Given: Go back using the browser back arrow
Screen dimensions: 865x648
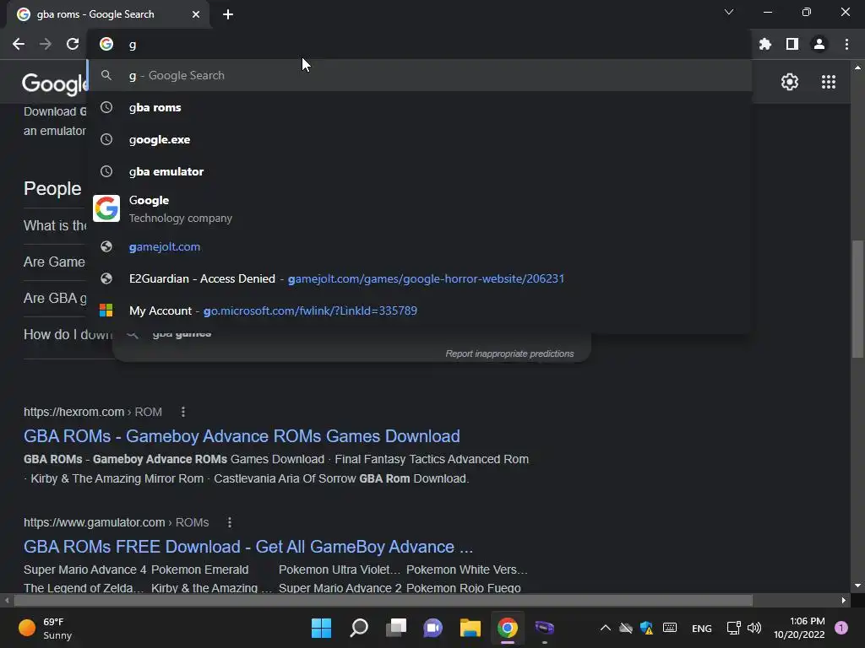Looking at the screenshot, I should (19, 44).
